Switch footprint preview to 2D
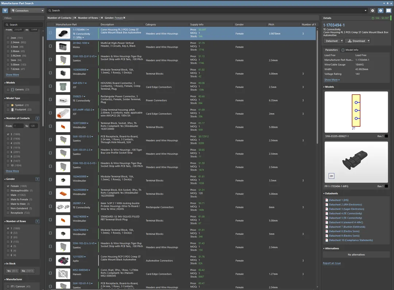This screenshot has width=394, height=290. [x=331, y=176]
